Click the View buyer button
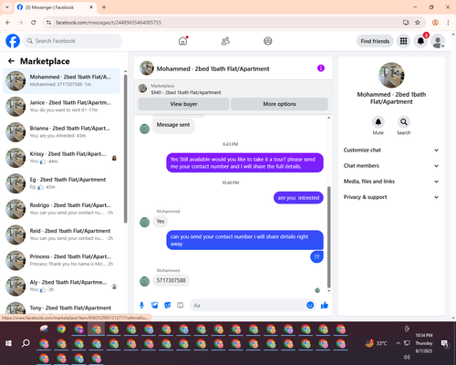The image size is (456, 365). pos(183,104)
